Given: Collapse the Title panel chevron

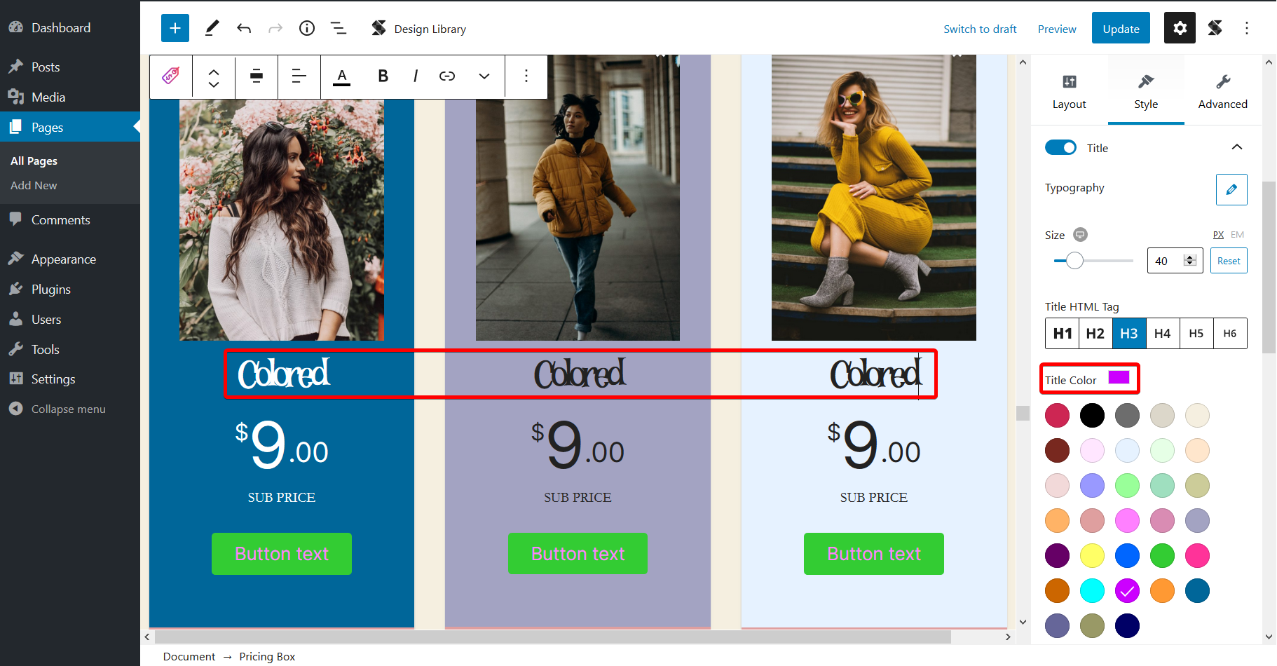Looking at the screenshot, I should [1237, 147].
